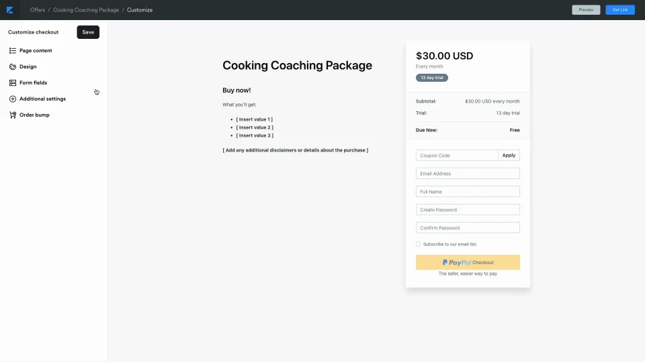Click the Customize breadcrumb
The height and width of the screenshot is (362, 645).
[140, 10]
